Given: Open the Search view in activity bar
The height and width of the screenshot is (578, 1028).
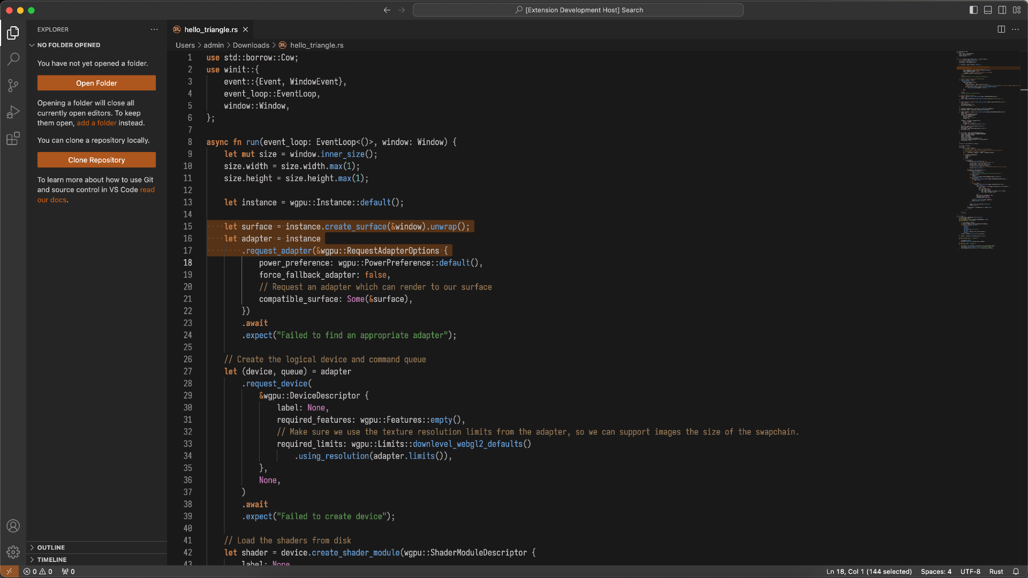Looking at the screenshot, I should point(13,59).
